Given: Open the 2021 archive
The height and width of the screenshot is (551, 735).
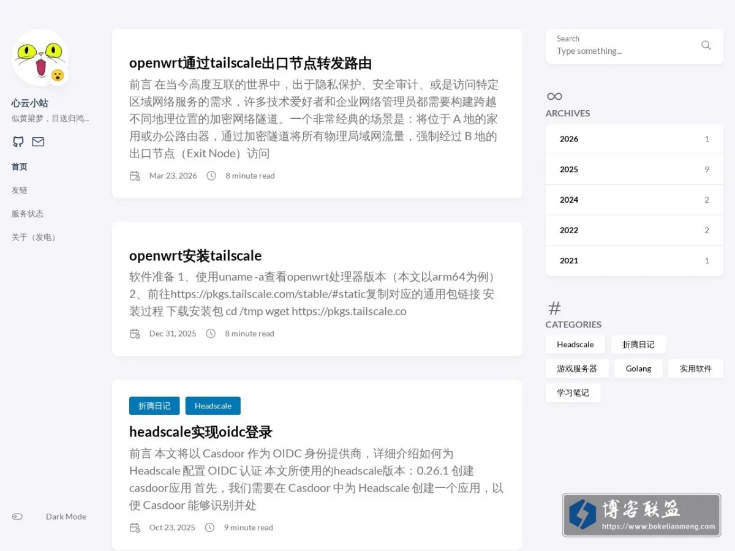Looking at the screenshot, I should point(635,261).
